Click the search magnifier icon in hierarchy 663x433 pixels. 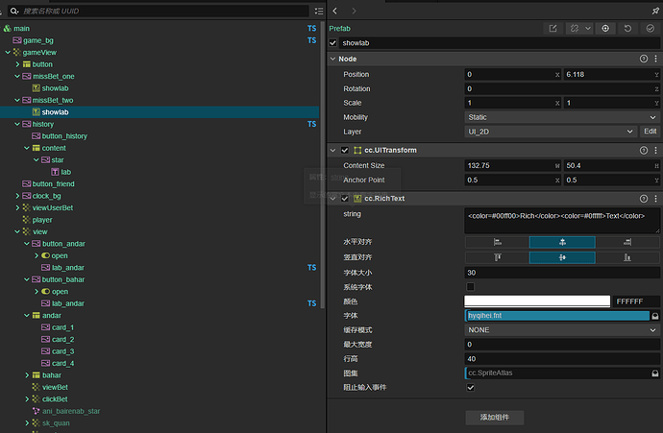coord(14,11)
